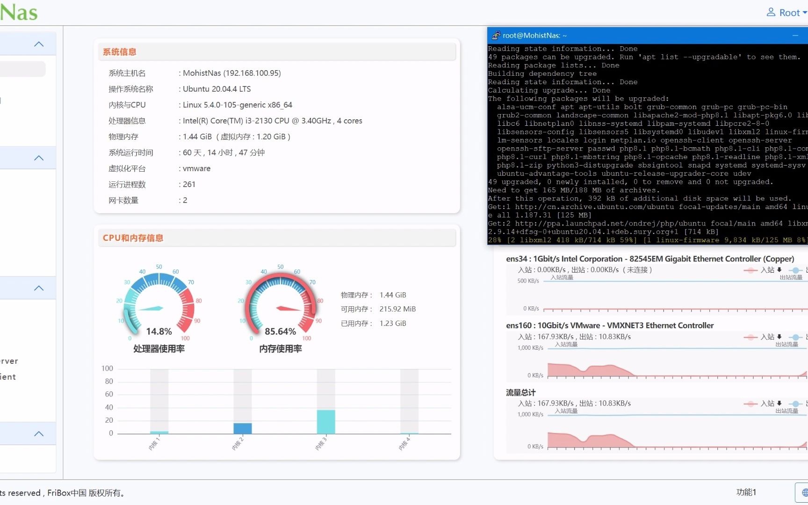
Task: Toggle the 入站 legend in the 流量总计 chart
Action: pyautogui.click(x=763, y=404)
